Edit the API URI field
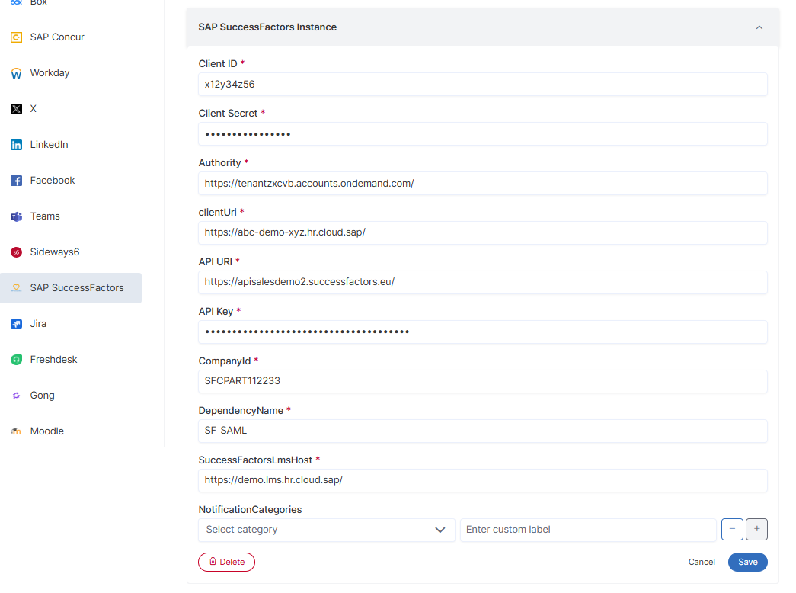Image resolution: width=796 pixels, height=593 pixels. 483,282
